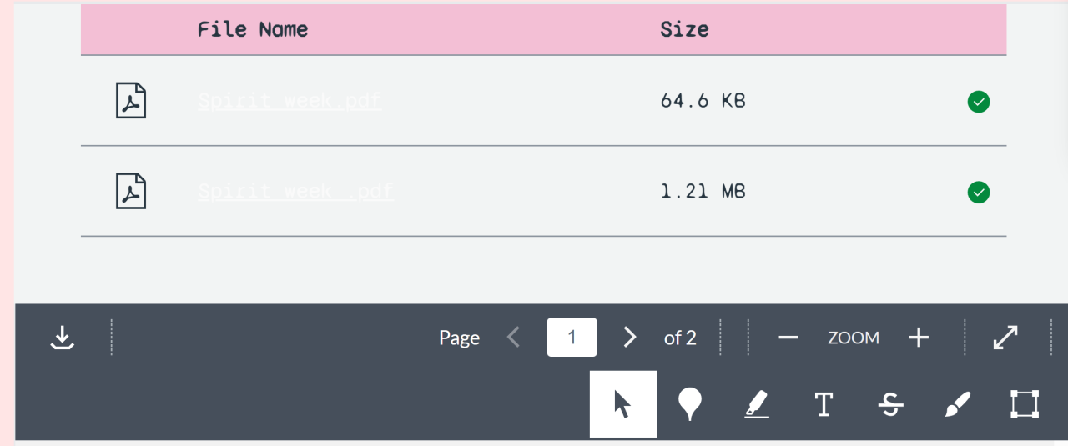Click the download icon in the viewer toolbar
Viewport: 1068px width, 446px height.
63,338
